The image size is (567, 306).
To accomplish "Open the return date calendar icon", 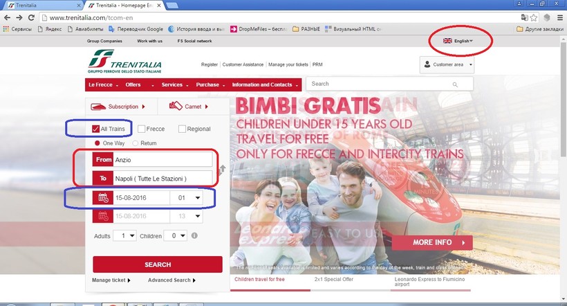I will 103,216.
